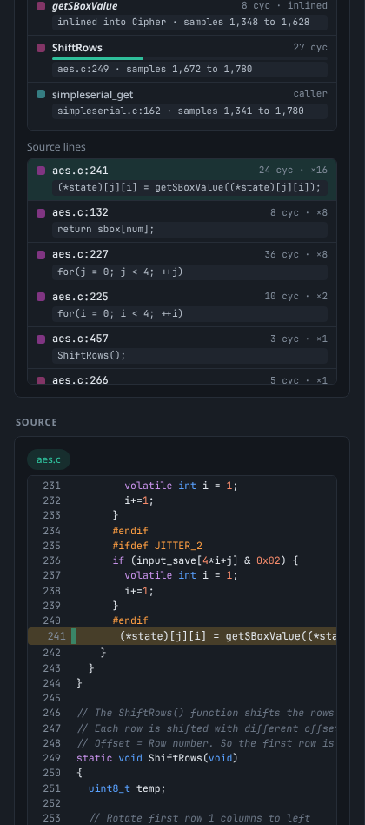Click the aes.c:457 color square icon

41,339
